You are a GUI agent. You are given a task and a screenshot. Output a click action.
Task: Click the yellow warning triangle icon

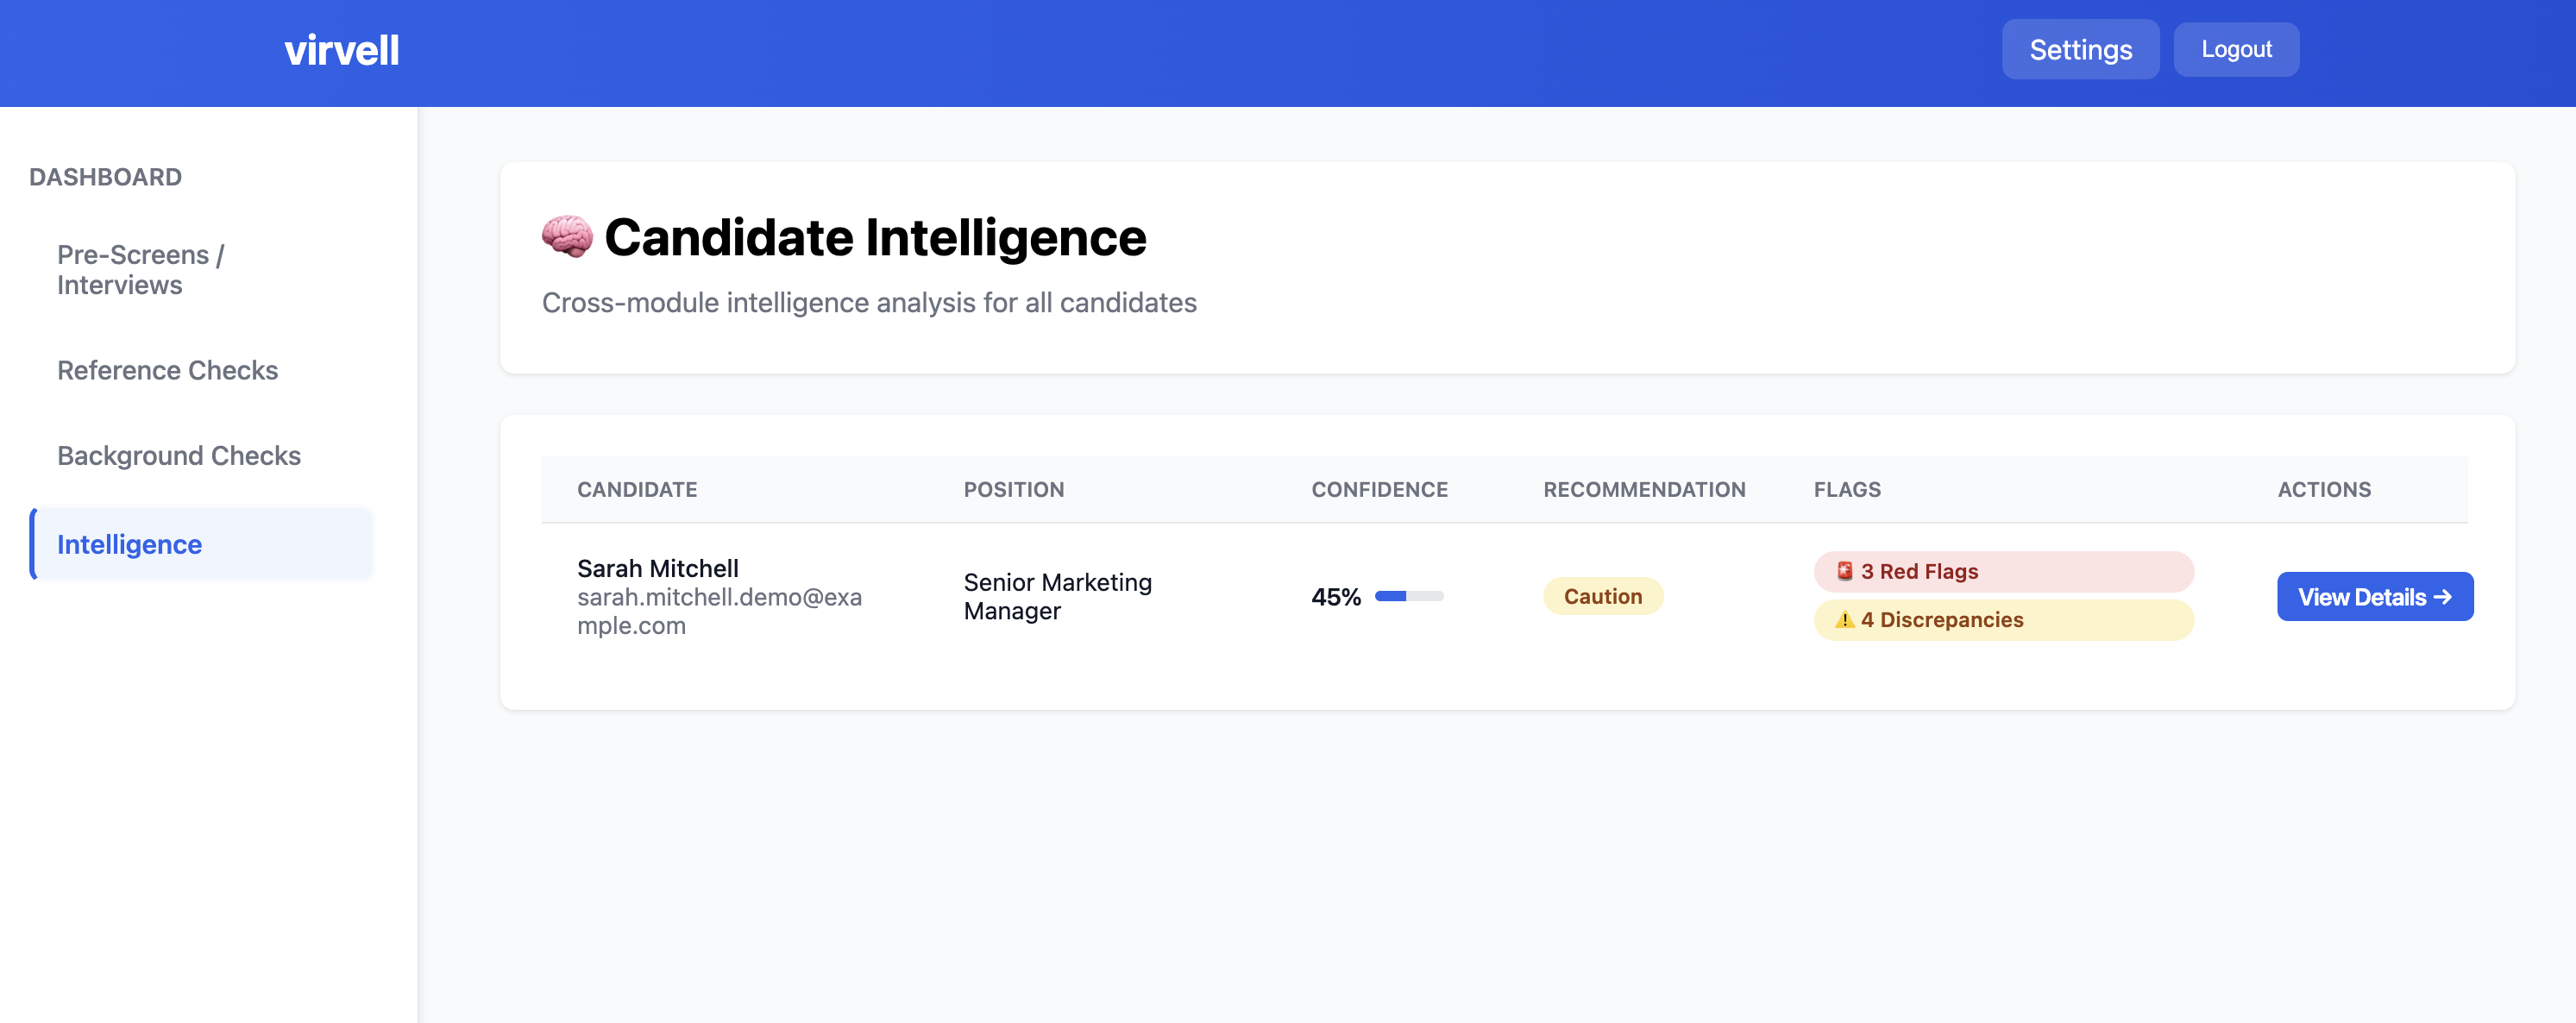click(x=1844, y=620)
